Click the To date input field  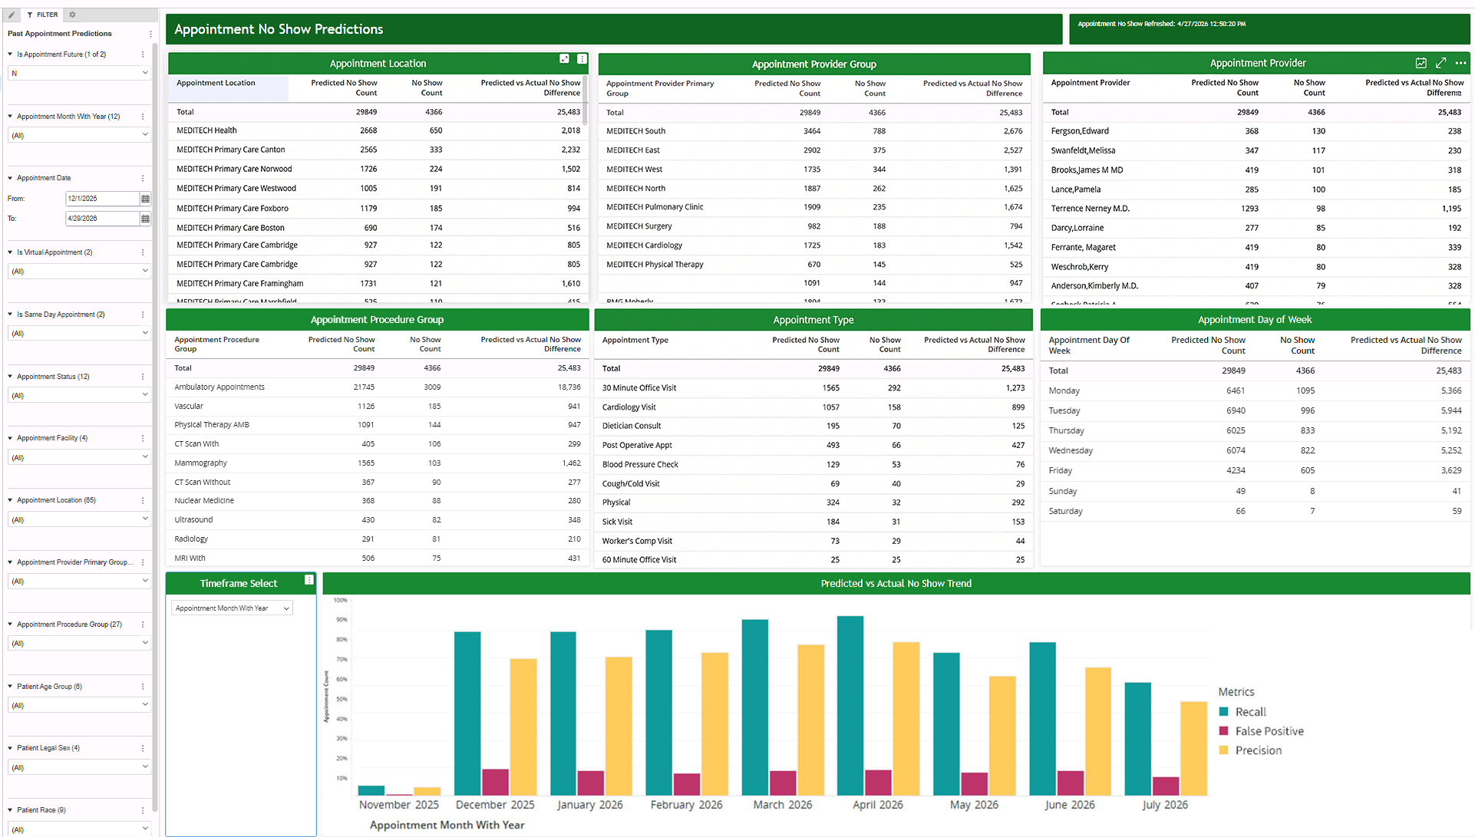click(102, 219)
